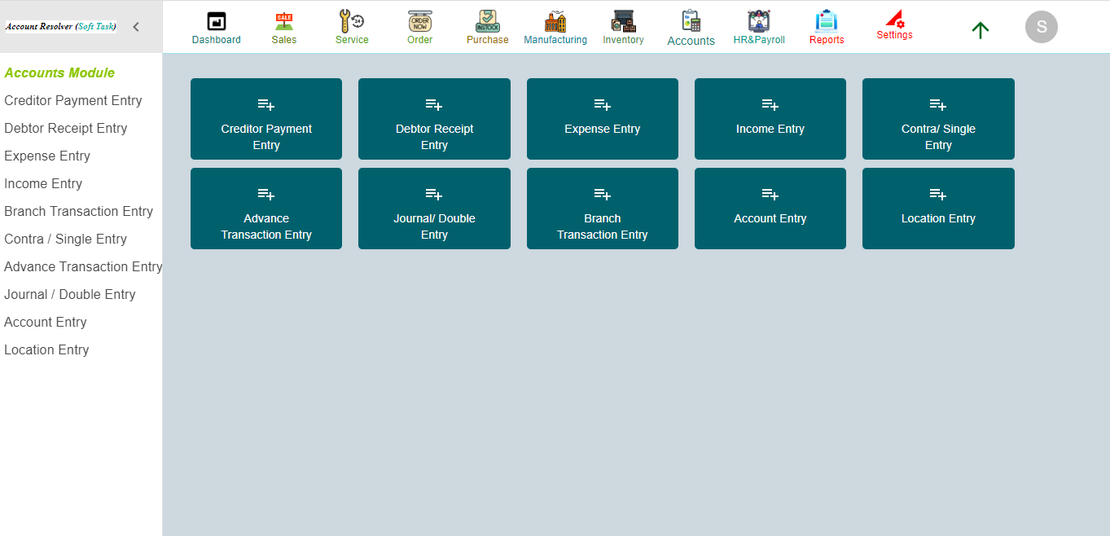This screenshot has width=1110, height=536.
Task: Open the Location Entry tile
Action: point(937,209)
